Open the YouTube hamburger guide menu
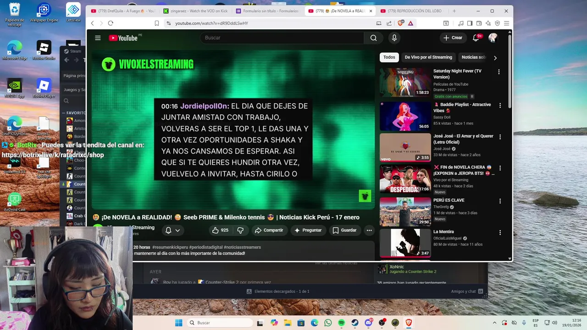 [98, 38]
